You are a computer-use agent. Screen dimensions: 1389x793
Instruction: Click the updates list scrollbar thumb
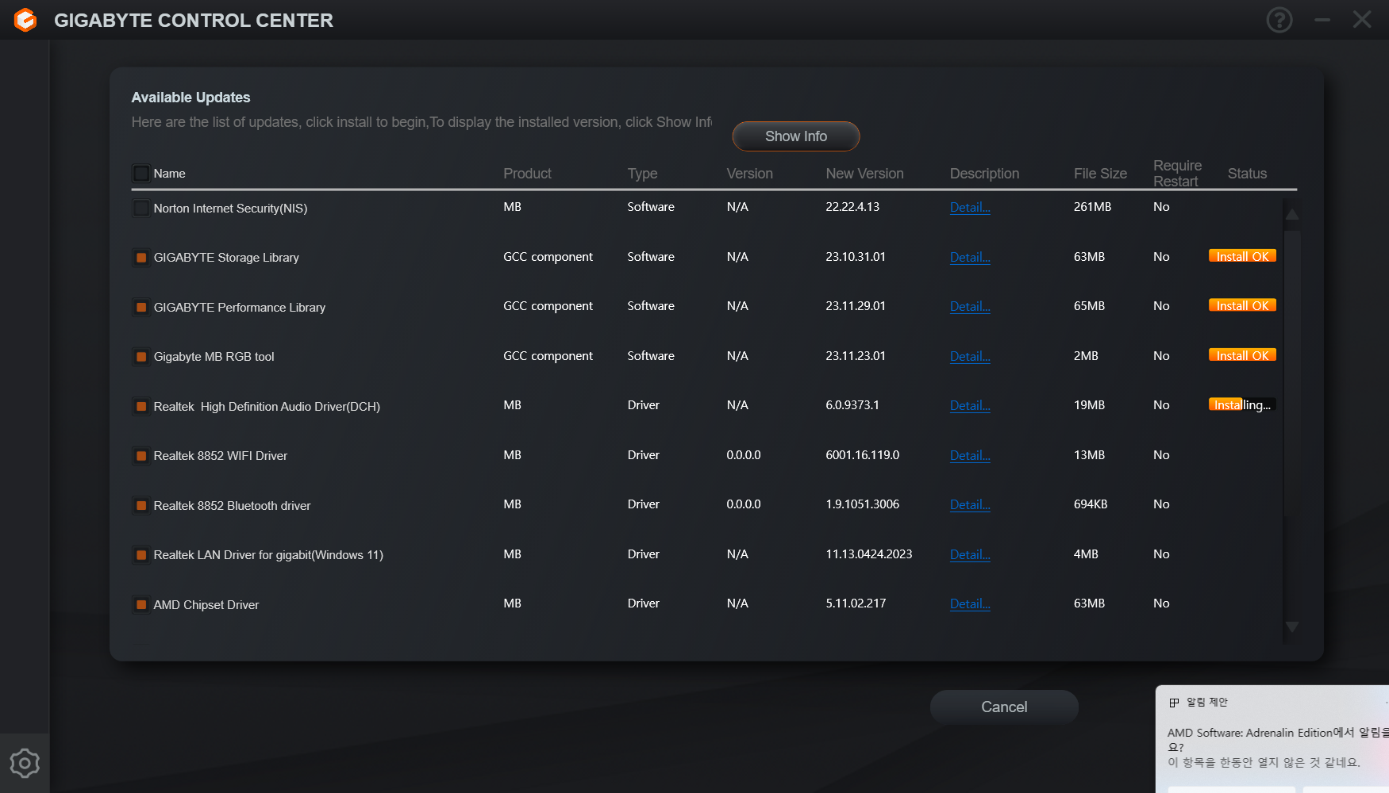[x=1292, y=373]
